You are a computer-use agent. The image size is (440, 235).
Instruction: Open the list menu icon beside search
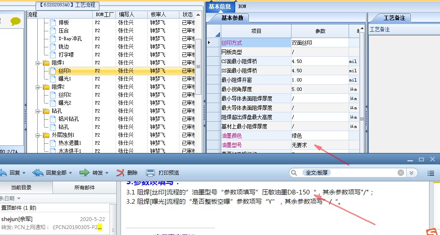[x=431, y=173]
